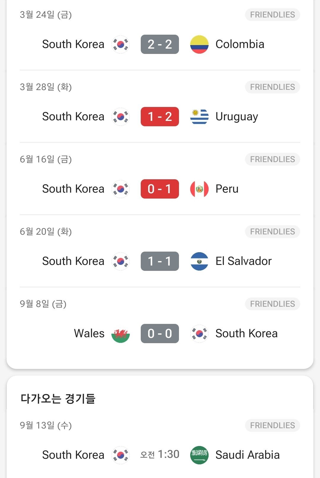Click South Korea flag beside Wales score
Viewport: 320px width, 478px height.
click(x=199, y=334)
